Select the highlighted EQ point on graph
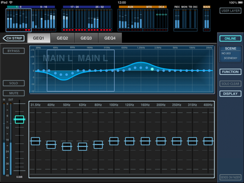Screen dimensions: 244x183 (152, 69)
